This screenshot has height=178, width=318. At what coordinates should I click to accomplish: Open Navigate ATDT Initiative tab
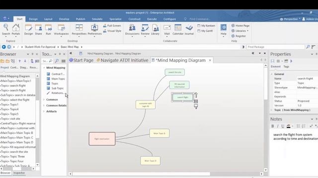pos(123,60)
